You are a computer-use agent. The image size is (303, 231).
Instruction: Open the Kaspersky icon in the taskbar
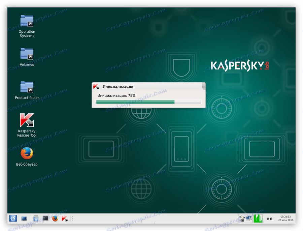(x=64, y=218)
